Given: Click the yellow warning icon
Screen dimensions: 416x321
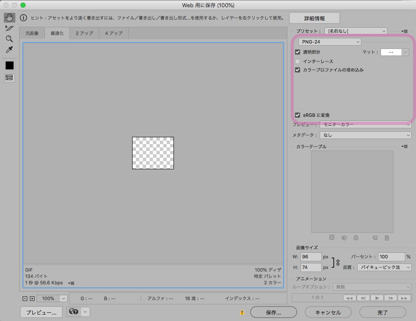Looking at the screenshot, I should click(x=242, y=312).
